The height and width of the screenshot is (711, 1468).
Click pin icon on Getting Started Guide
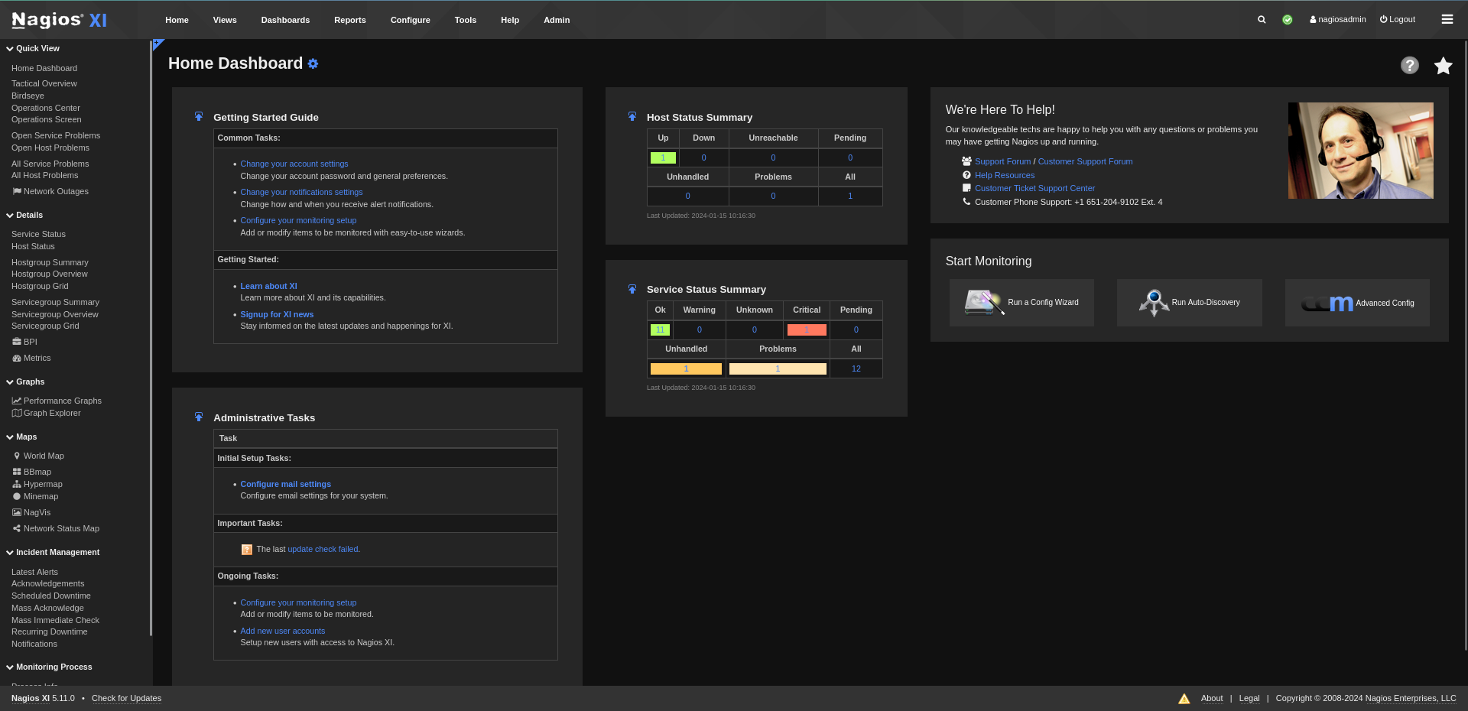pos(199,117)
